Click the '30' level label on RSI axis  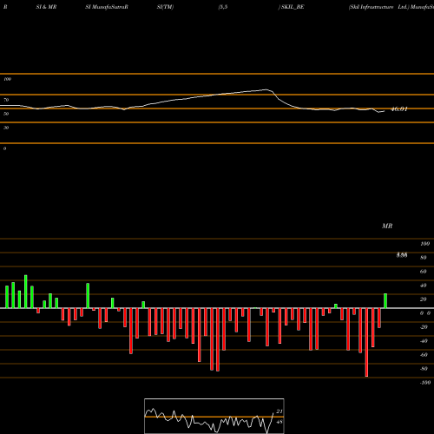[x=6, y=128]
